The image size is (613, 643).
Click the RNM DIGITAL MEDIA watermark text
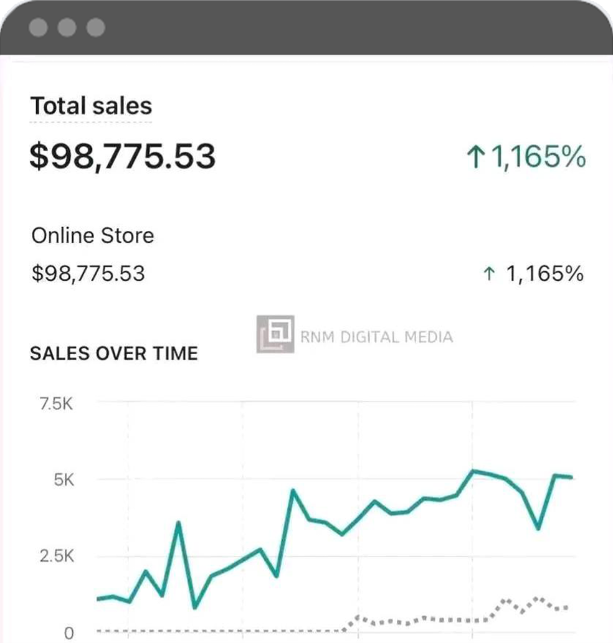377,337
